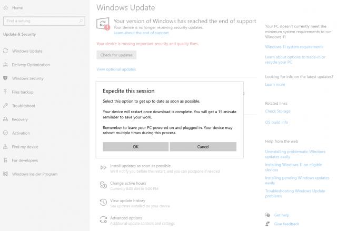Open Learn about the end of support
The image size is (337, 231).
pos(141,33)
